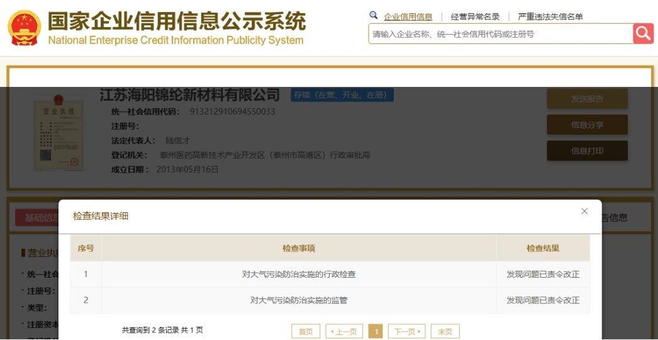Click the 上一页 pagination button
This screenshot has width=658, height=340.
click(344, 332)
